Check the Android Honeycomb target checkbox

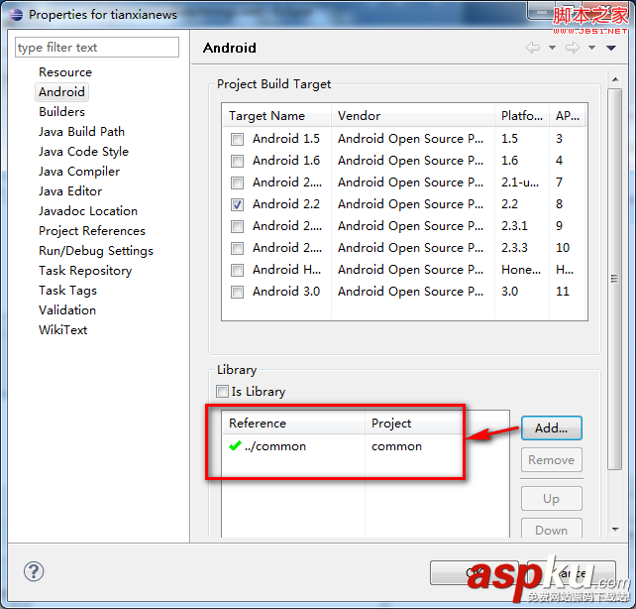coord(238,270)
